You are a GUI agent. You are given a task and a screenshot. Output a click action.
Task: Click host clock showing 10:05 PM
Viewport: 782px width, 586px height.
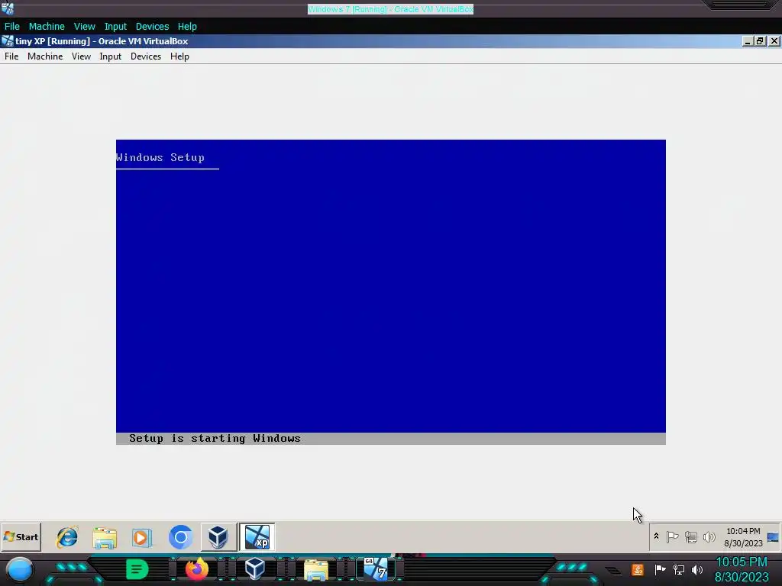point(741,569)
